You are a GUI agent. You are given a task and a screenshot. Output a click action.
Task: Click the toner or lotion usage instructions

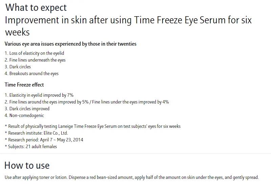pos(131,177)
